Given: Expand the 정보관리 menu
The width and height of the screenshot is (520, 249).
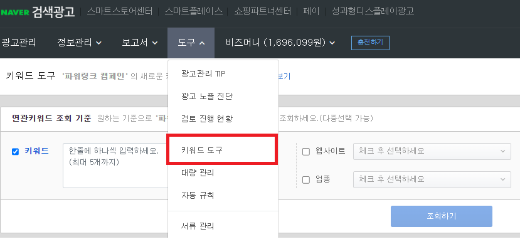Looking at the screenshot, I should pyautogui.click(x=79, y=43).
